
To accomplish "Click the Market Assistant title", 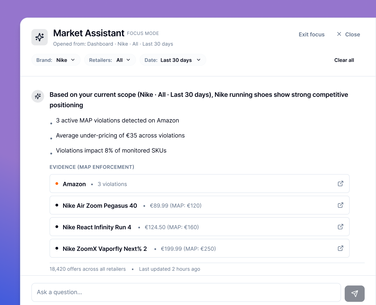I will [89, 33].
